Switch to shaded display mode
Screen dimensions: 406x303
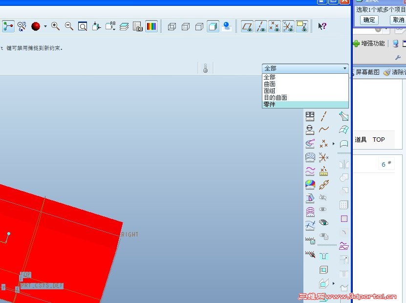pos(213,26)
